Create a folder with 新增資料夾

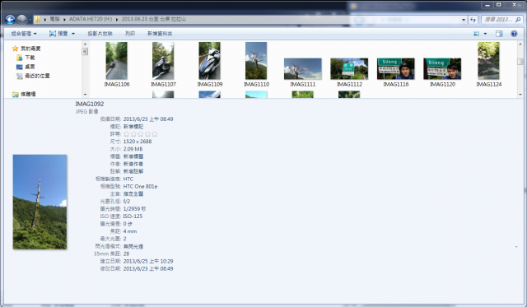click(x=160, y=34)
